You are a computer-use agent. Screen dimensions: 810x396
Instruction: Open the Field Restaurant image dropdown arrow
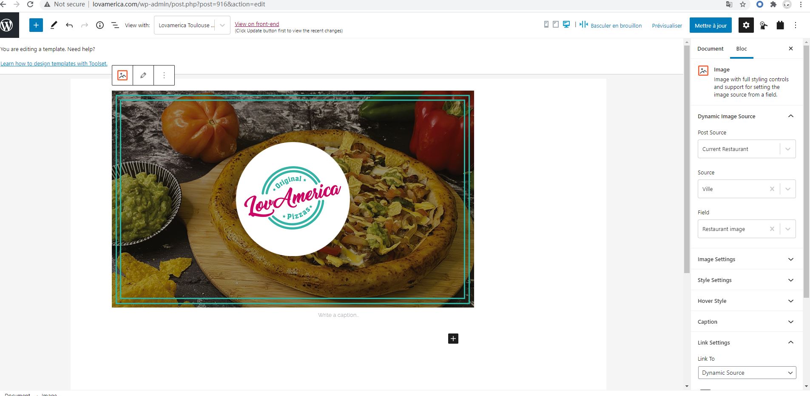pos(788,229)
